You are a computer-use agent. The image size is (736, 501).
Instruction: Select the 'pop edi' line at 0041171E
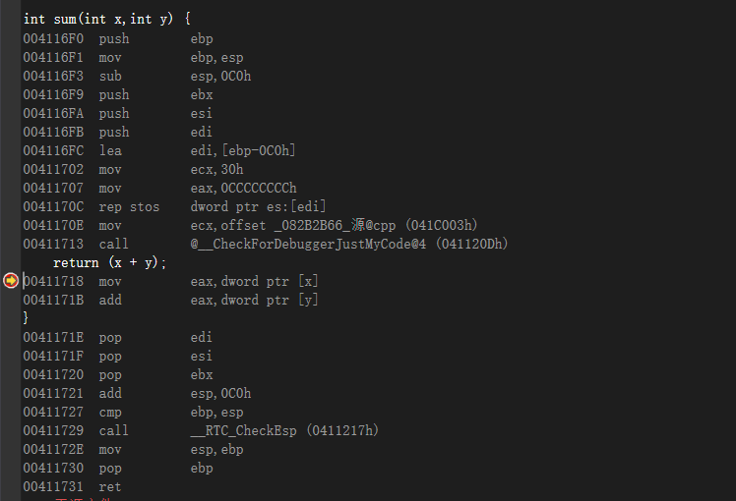click(x=118, y=337)
